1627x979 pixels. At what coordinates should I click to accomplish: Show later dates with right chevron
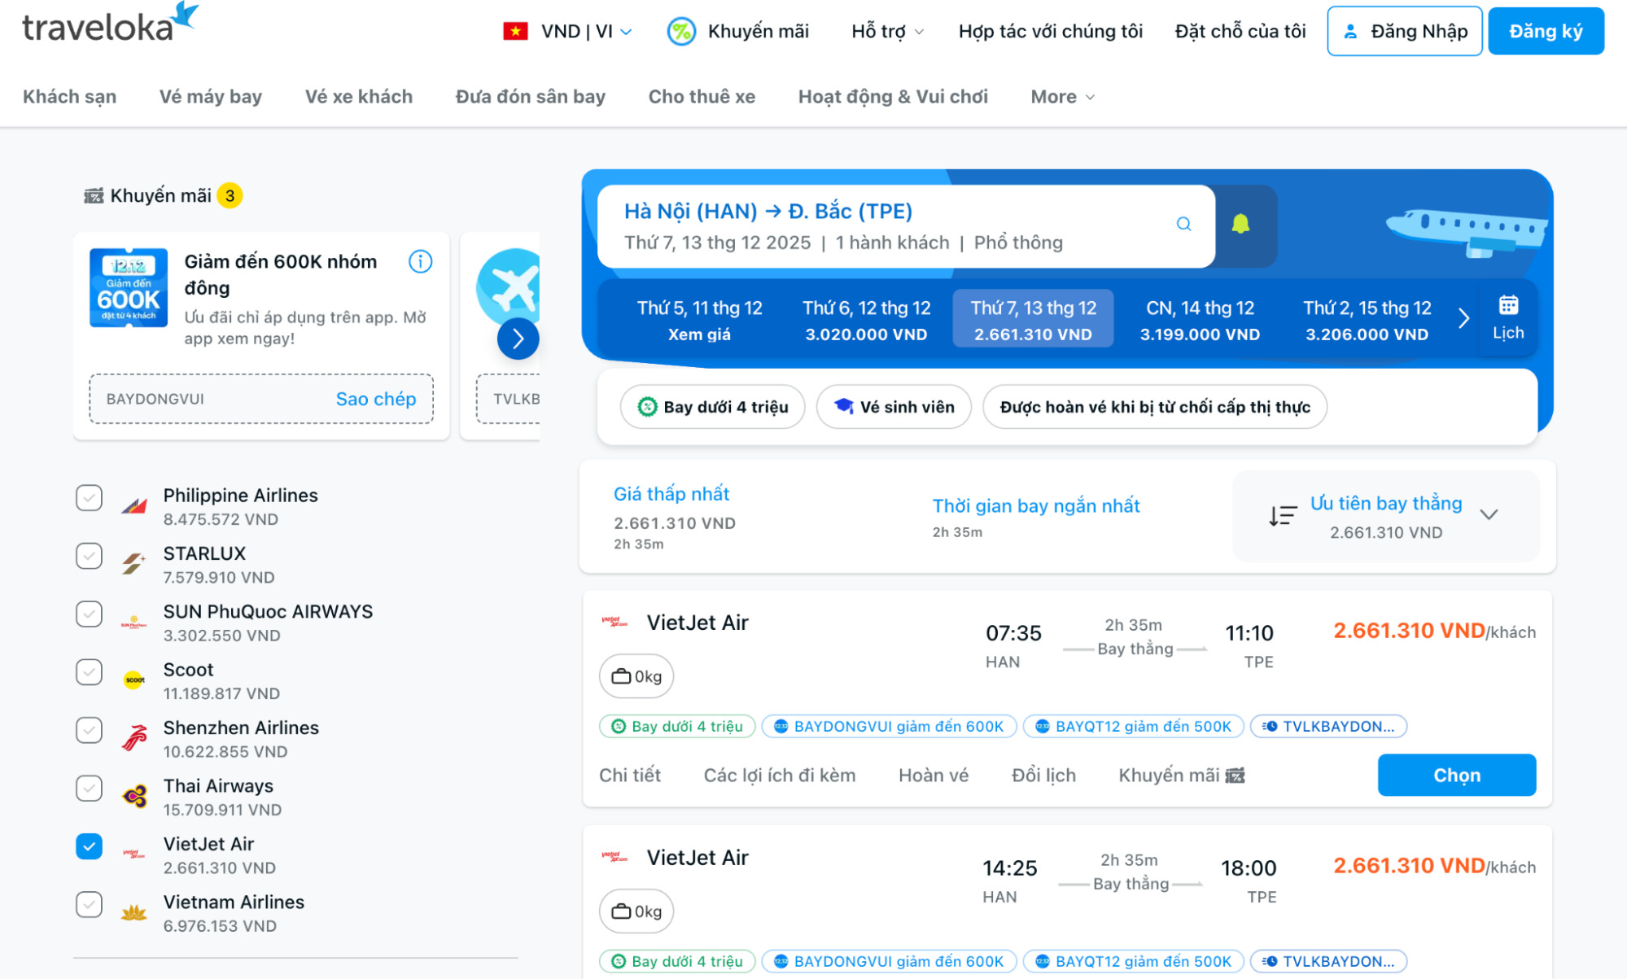(1463, 318)
